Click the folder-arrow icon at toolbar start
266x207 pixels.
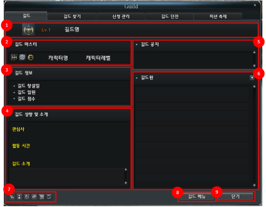12,197
